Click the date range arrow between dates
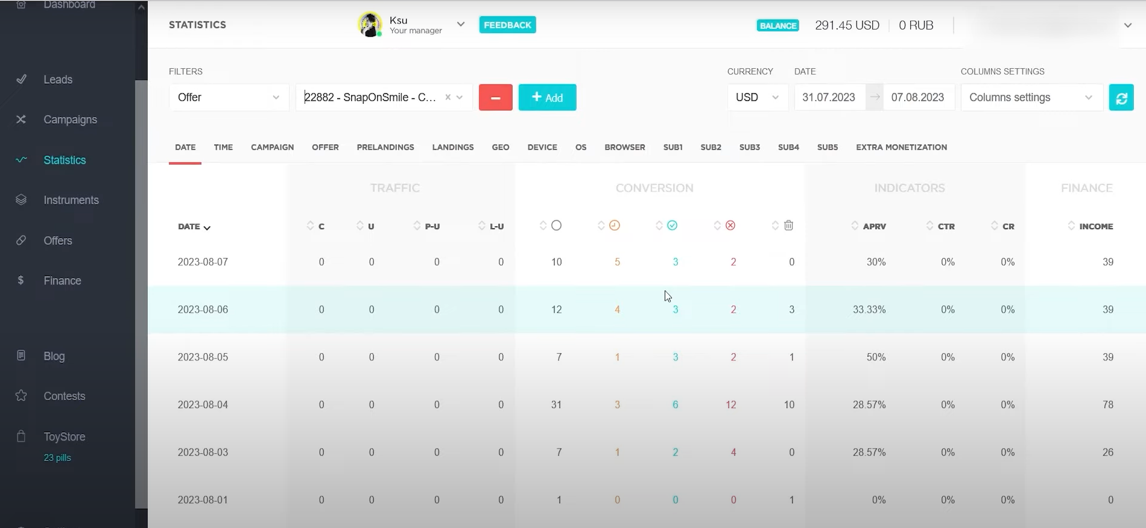1146x528 pixels. point(875,97)
